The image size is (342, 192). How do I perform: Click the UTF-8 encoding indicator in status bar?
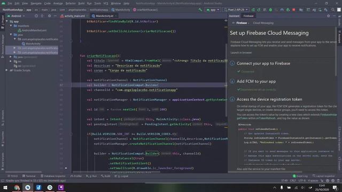tap(302, 181)
